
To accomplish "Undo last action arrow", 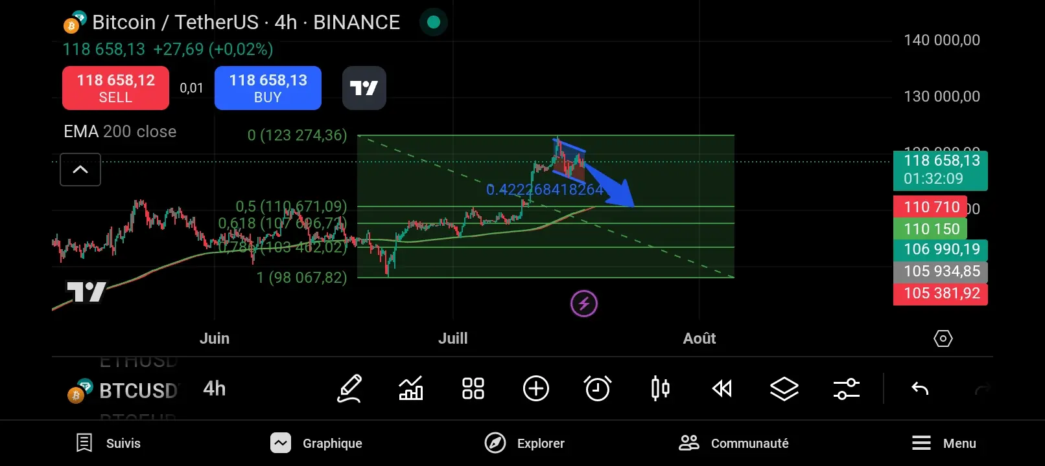I will (x=920, y=388).
